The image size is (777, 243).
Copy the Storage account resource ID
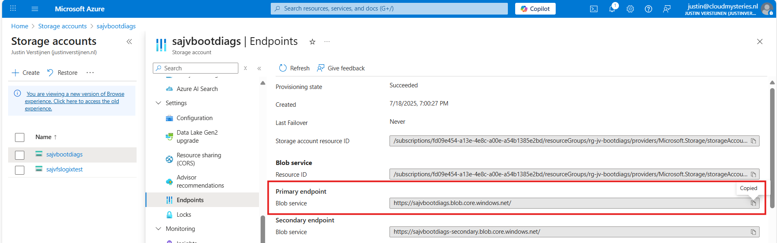(753, 141)
